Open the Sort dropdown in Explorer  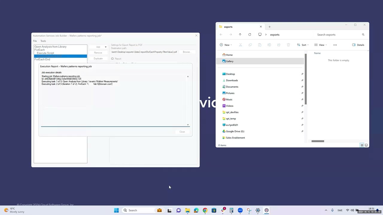pyautogui.click(x=303, y=45)
